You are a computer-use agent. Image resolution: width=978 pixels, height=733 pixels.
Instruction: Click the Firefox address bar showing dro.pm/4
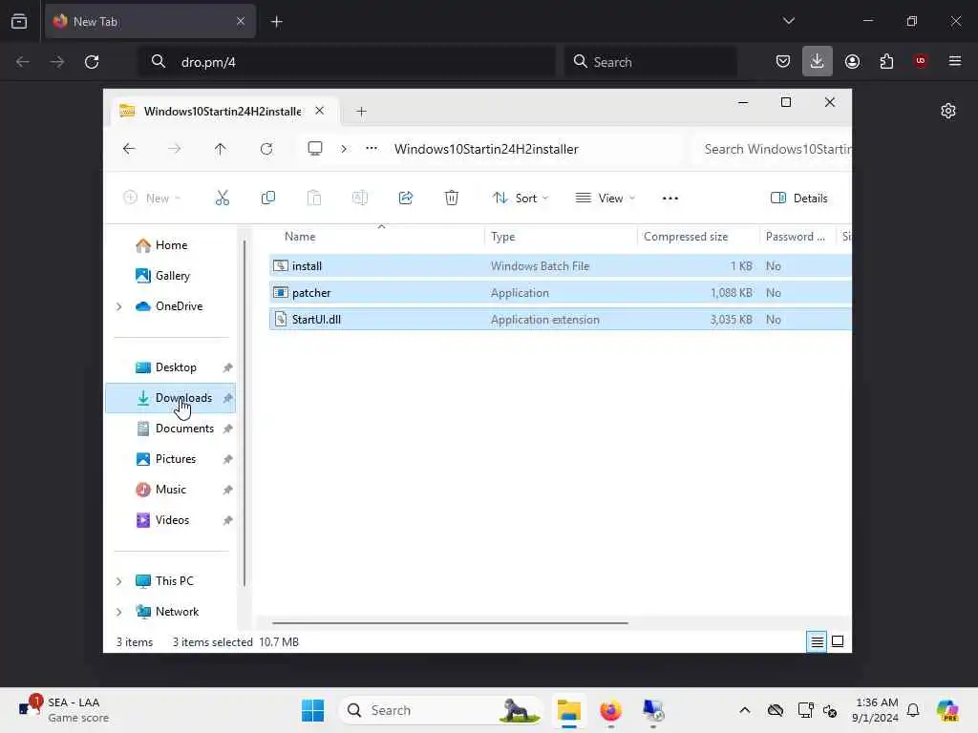(346, 62)
